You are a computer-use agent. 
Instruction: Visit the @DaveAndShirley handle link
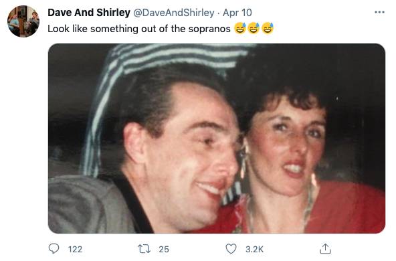click(173, 13)
